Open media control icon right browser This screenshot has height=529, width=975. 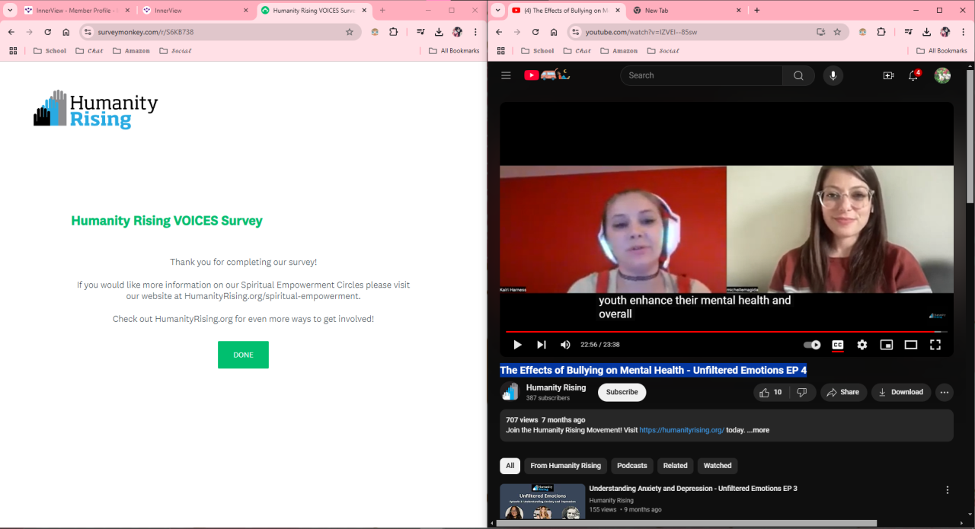coord(909,32)
